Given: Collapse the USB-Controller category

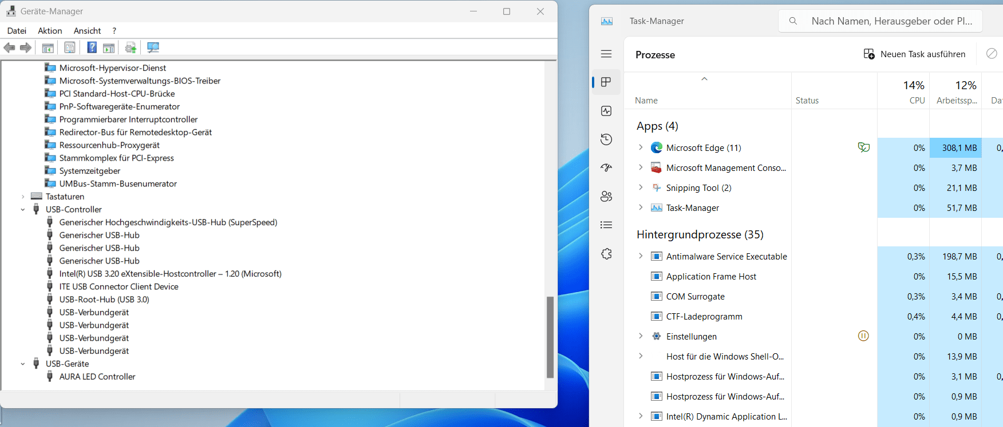Looking at the screenshot, I should pyautogui.click(x=23, y=210).
